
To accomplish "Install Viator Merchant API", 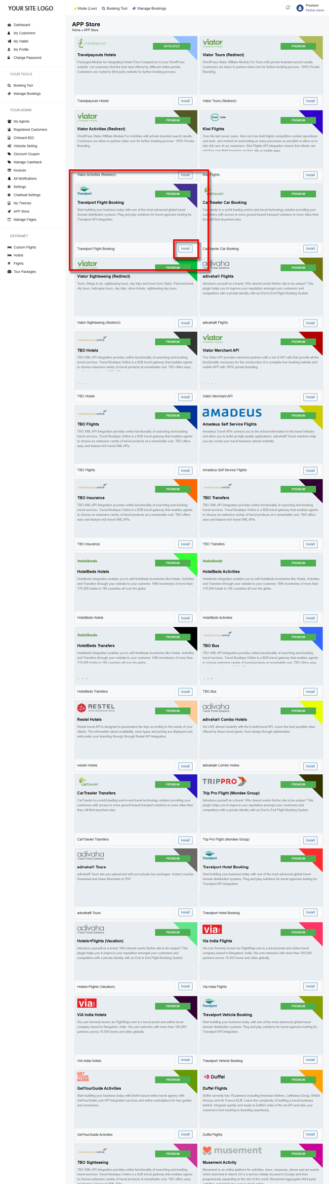I will pyautogui.click(x=310, y=397).
